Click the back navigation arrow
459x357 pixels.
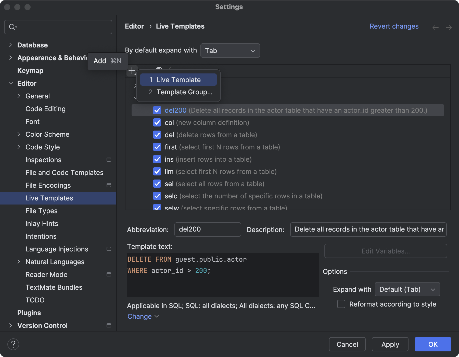point(435,27)
